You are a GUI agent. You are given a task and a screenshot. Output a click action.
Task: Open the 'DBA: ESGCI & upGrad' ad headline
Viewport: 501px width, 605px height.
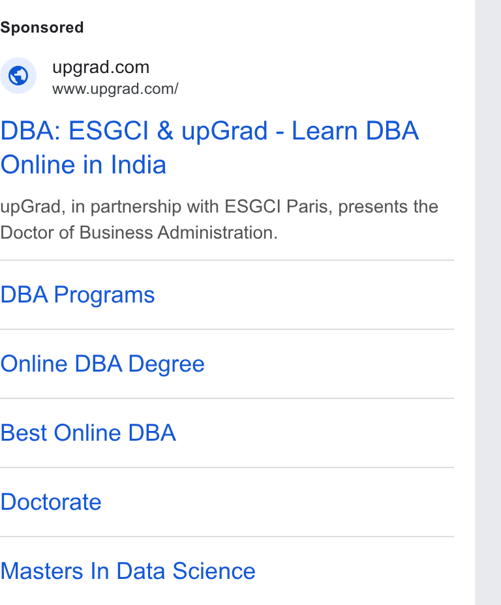[x=134, y=130]
